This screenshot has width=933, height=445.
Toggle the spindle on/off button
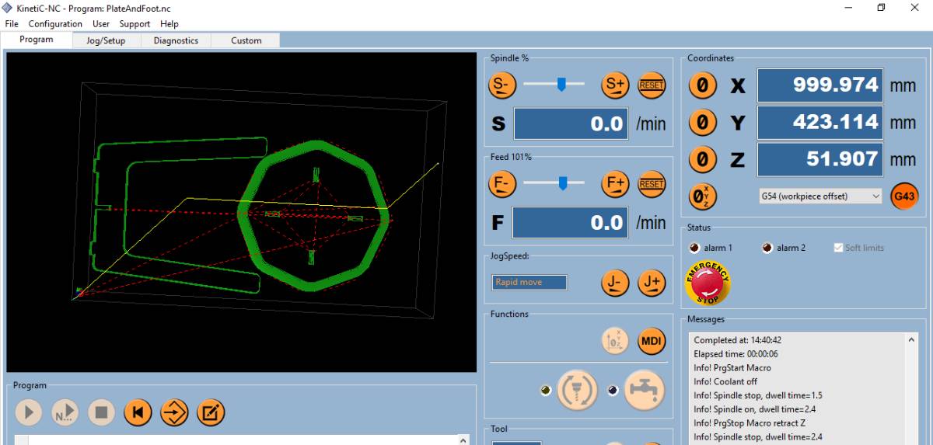[x=577, y=390]
